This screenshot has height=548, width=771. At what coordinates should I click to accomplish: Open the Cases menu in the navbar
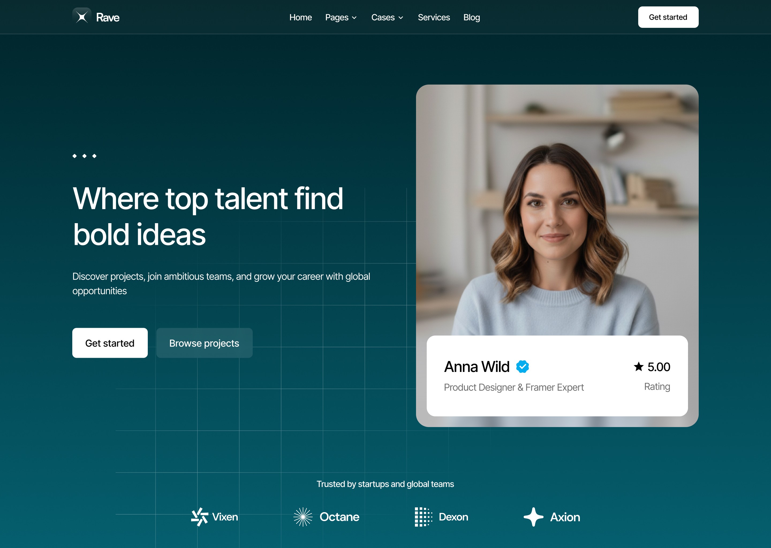(387, 17)
